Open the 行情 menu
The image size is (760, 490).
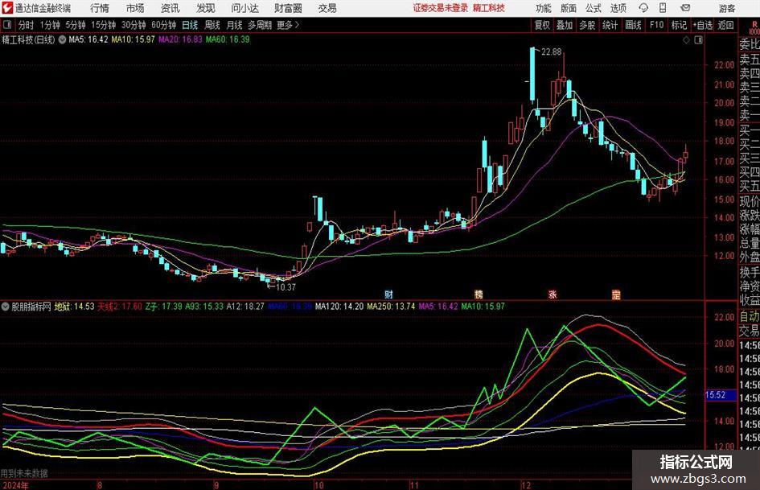[100, 8]
